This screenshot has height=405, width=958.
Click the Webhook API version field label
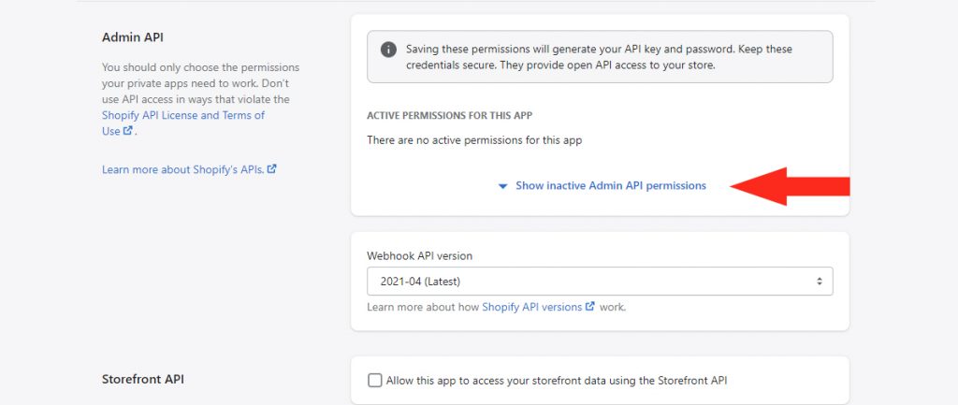[x=420, y=256]
